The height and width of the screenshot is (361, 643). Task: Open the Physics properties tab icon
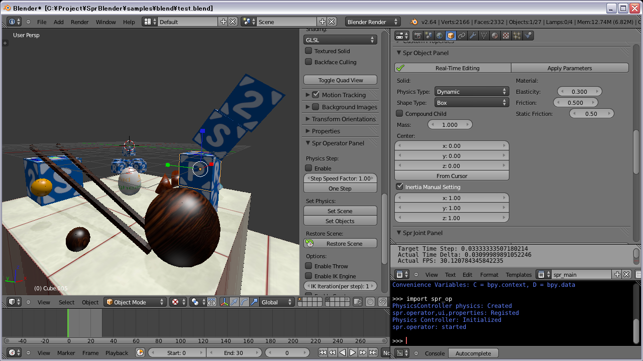(x=528, y=36)
